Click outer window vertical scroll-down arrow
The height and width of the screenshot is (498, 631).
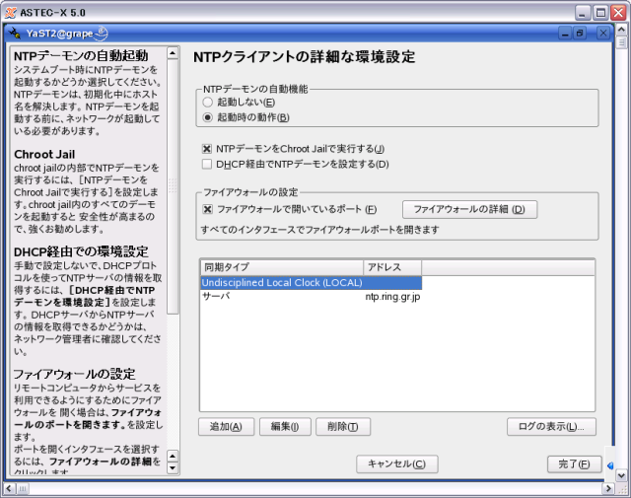[x=621, y=475]
